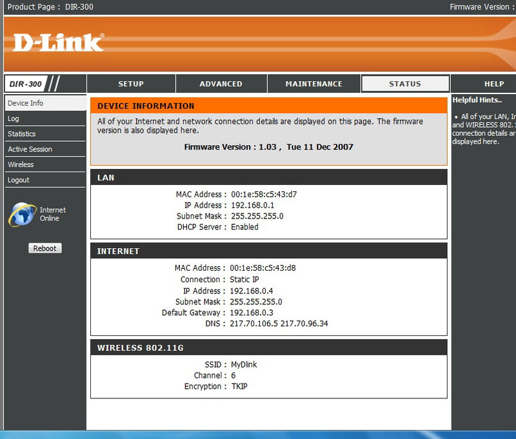Click DNS value 217.70.106.5 217.70.96.34

click(x=279, y=324)
